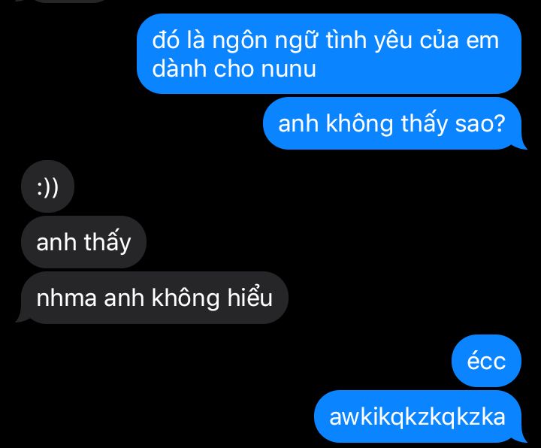Select the blue "écc" message bubble
The image size is (541, 448).
(486, 361)
